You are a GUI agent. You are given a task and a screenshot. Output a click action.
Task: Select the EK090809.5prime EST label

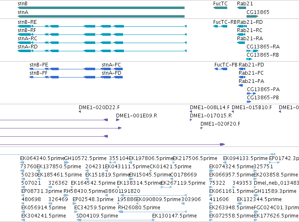[158, 199]
